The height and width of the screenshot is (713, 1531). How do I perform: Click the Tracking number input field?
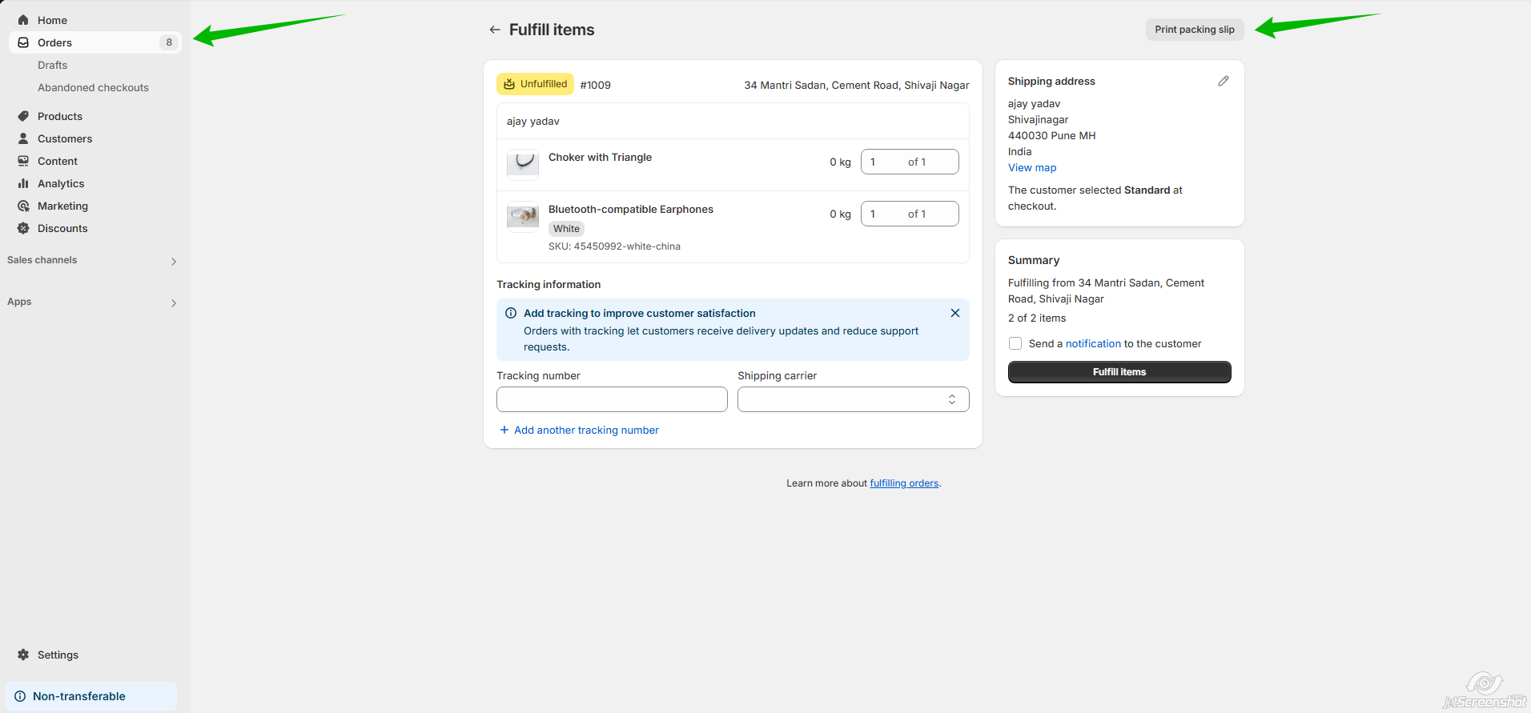click(612, 399)
